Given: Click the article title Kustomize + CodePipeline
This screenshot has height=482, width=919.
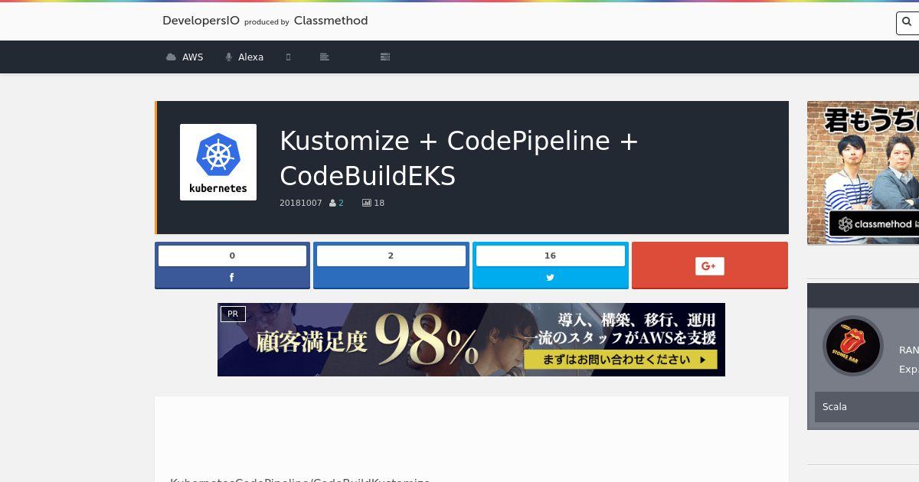Looking at the screenshot, I should point(459,158).
